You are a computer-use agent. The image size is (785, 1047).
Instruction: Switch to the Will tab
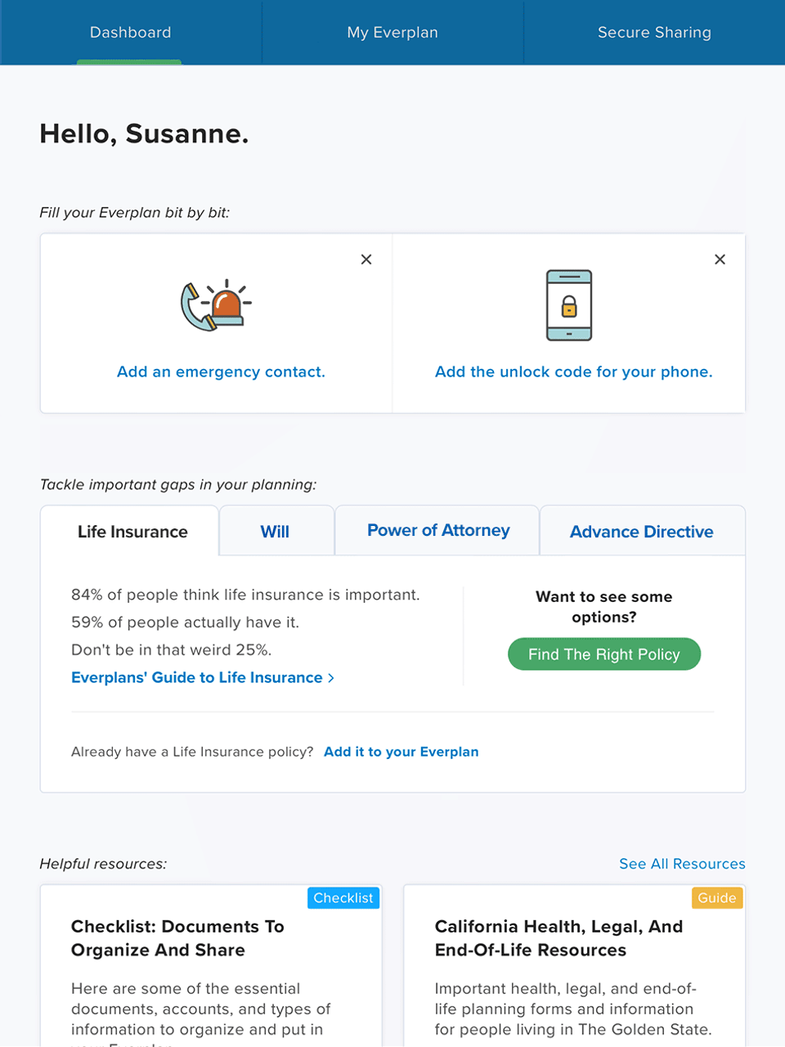(x=276, y=531)
